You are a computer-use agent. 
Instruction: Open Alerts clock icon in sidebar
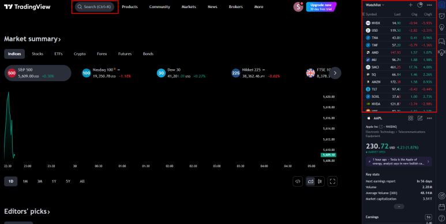click(441, 16)
